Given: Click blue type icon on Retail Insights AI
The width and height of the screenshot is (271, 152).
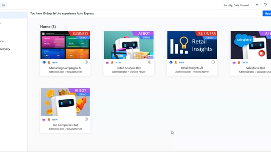Looking at the screenshot, I should (171, 62).
